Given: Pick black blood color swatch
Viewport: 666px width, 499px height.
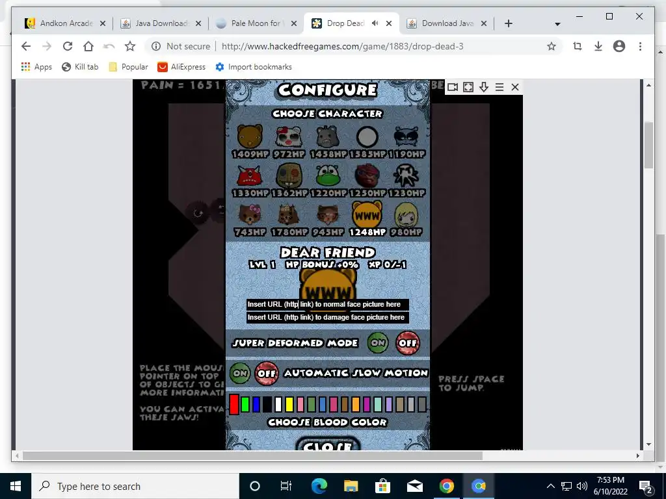Looking at the screenshot, I should 267,404.
